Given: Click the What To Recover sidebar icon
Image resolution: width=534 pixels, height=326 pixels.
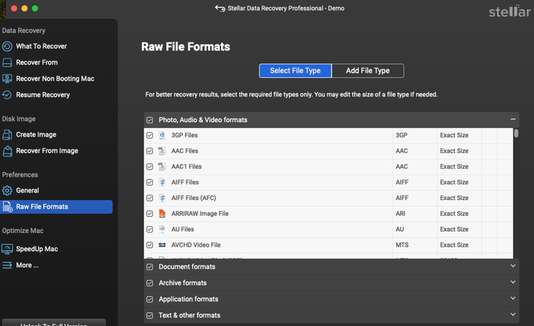Looking at the screenshot, I should (x=7, y=47).
